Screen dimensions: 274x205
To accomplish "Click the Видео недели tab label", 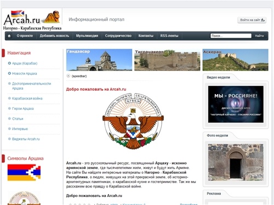I will point(218,78).
